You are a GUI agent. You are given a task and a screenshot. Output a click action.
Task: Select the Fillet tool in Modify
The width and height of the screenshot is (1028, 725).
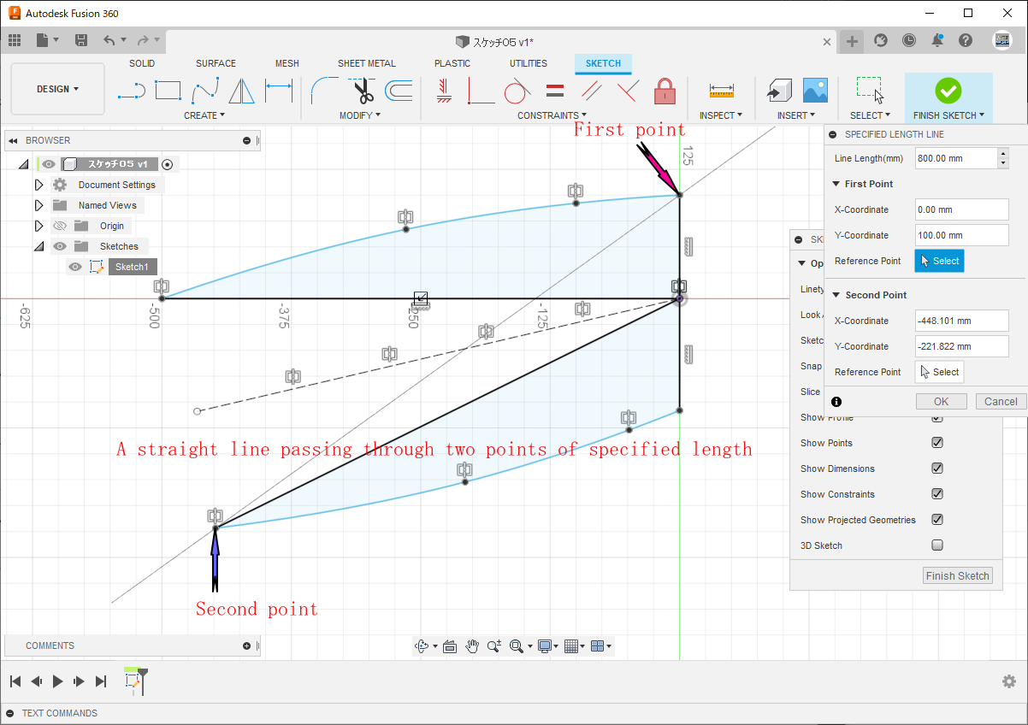point(323,90)
